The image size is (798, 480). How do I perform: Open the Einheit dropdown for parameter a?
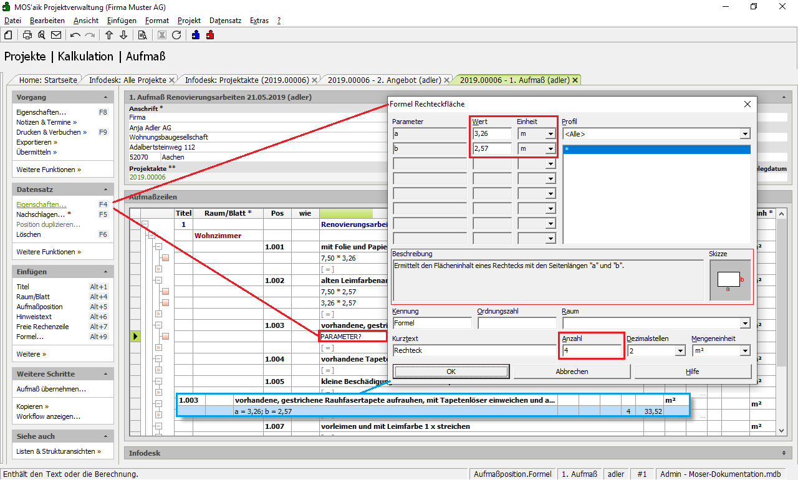tap(550, 133)
